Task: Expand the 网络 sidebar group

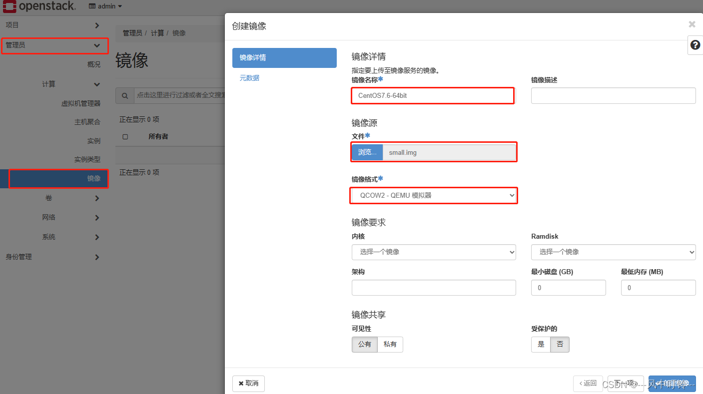Action: pyautogui.click(x=71, y=218)
